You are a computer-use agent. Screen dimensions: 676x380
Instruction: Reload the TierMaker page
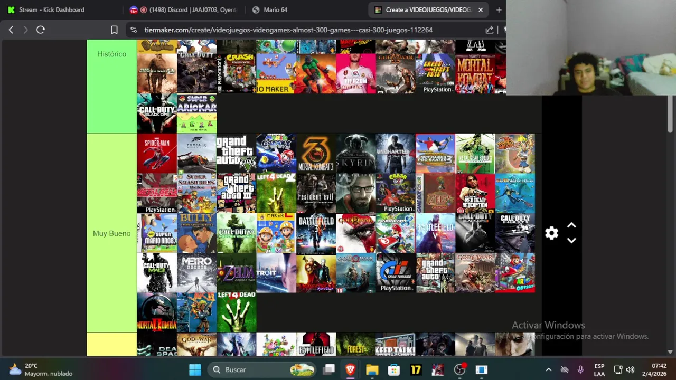[x=41, y=30]
